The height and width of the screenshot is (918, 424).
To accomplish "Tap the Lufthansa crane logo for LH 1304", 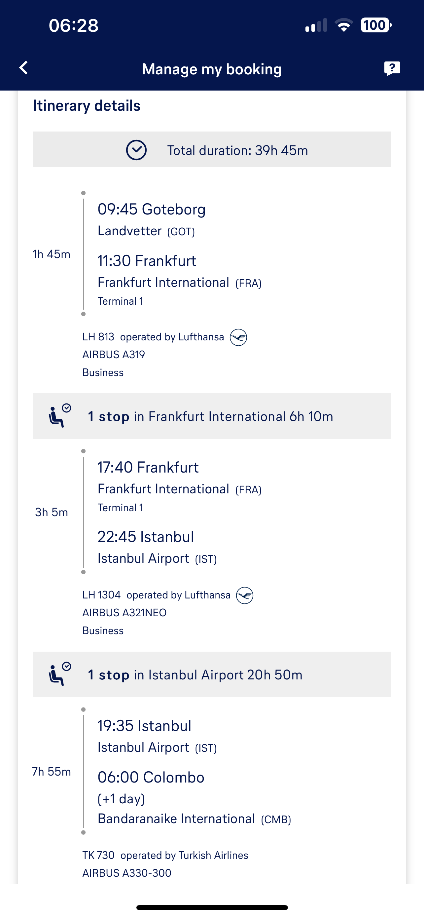I will coord(245,595).
